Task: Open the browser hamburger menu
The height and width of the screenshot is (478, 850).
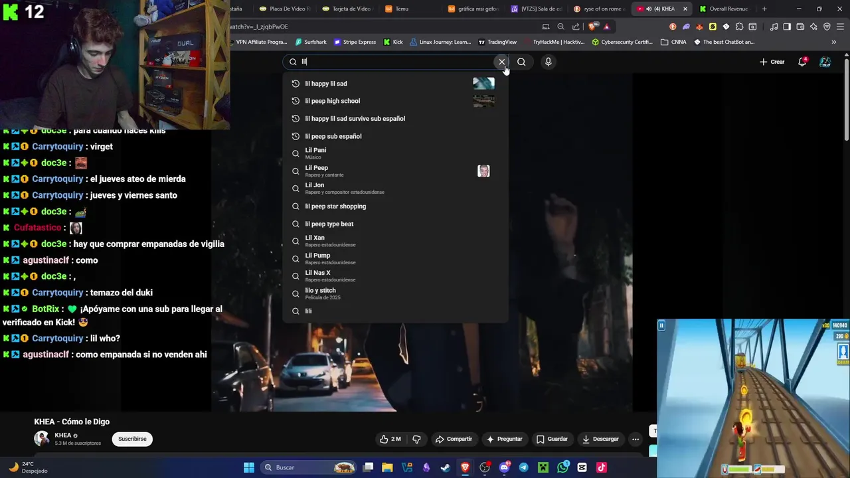Action: tap(840, 27)
